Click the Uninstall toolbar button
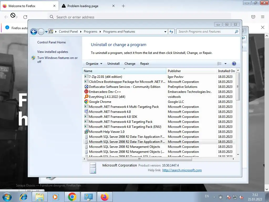269x202 pixels. click(113, 64)
